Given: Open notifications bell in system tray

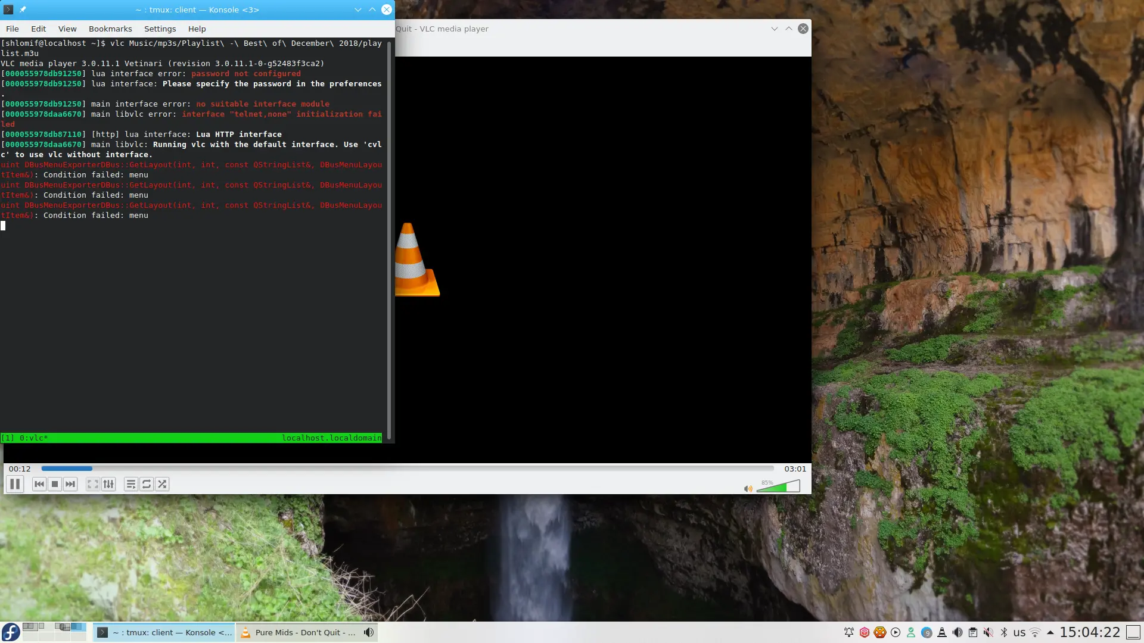Looking at the screenshot, I should [x=848, y=632].
